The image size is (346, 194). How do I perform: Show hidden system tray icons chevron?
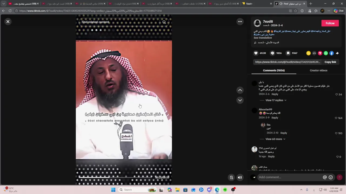(301, 190)
